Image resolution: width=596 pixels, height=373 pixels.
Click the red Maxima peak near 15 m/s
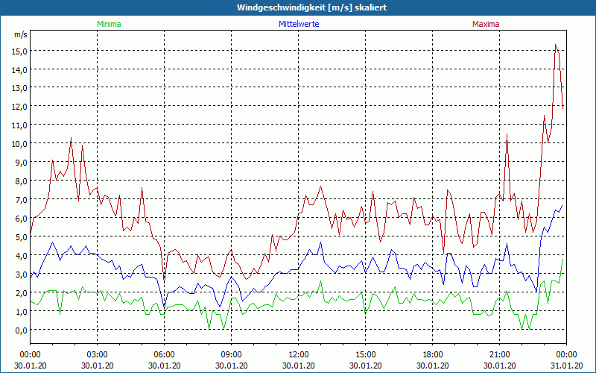tap(555, 45)
